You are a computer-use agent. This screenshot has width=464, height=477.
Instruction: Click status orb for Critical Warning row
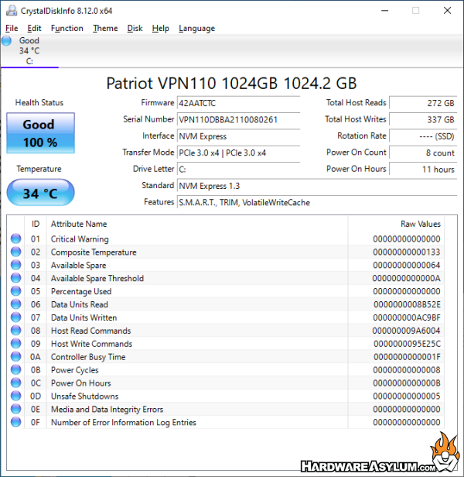click(15, 238)
